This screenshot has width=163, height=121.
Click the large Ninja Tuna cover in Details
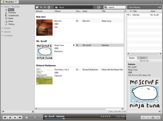pos(144,94)
